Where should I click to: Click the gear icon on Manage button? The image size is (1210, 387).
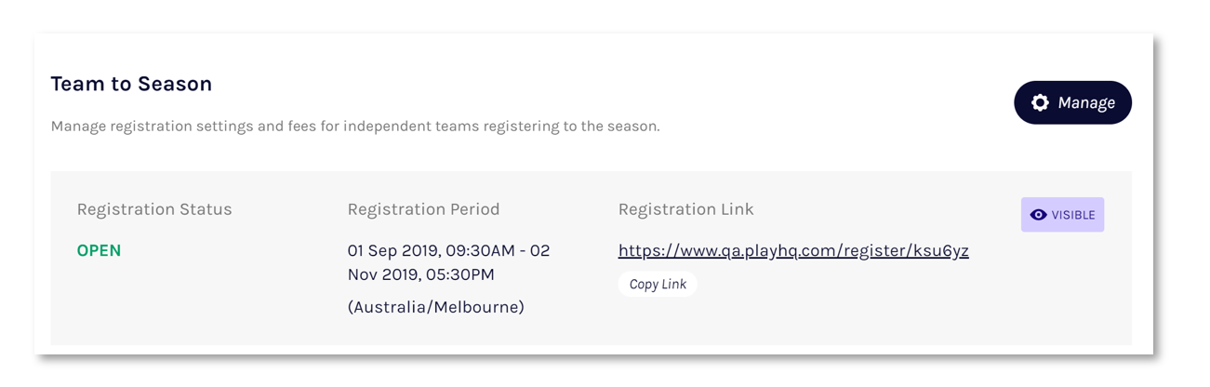(x=1040, y=103)
